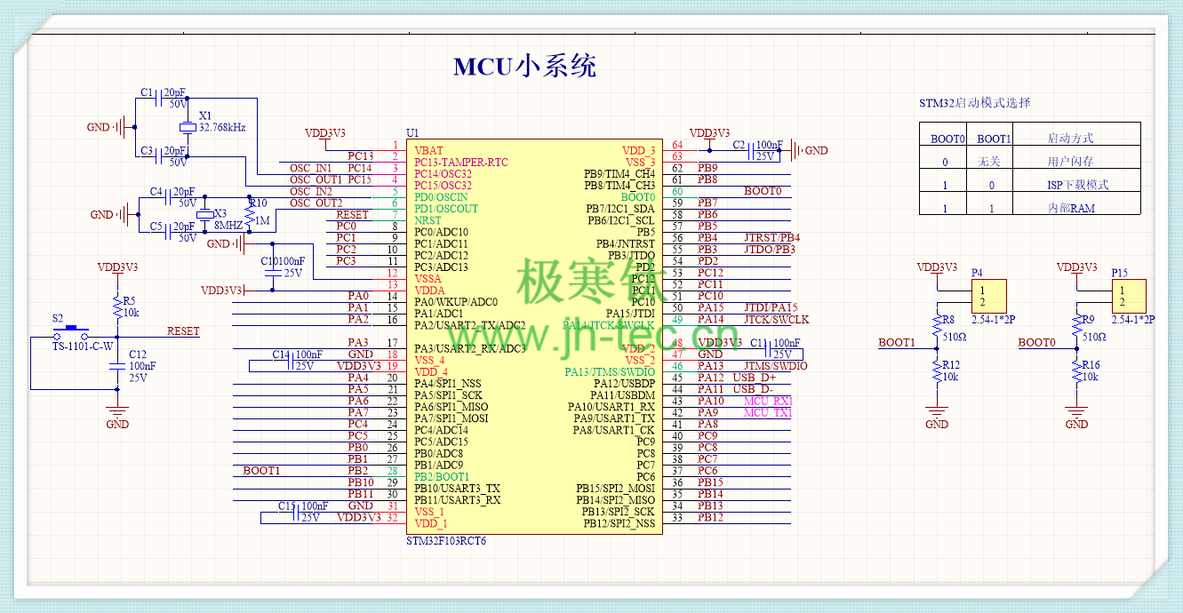Click the PC13-TAMPER-RTC pin name
This screenshot has width=1183, height=613.
pos(460,162)
